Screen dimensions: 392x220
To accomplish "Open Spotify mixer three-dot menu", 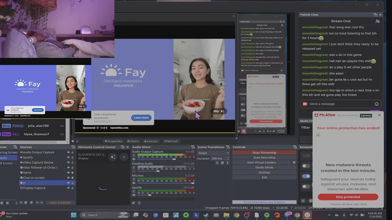I will (x=134, y=191).
